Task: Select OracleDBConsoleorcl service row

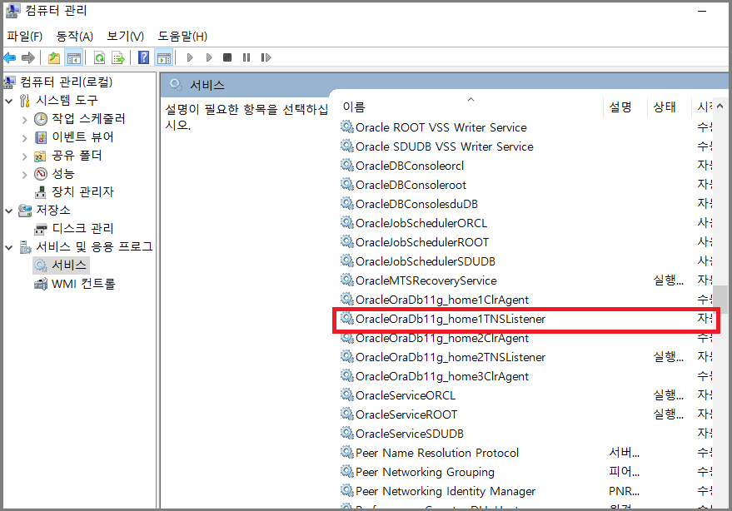Action: click(x=525, y=166)
